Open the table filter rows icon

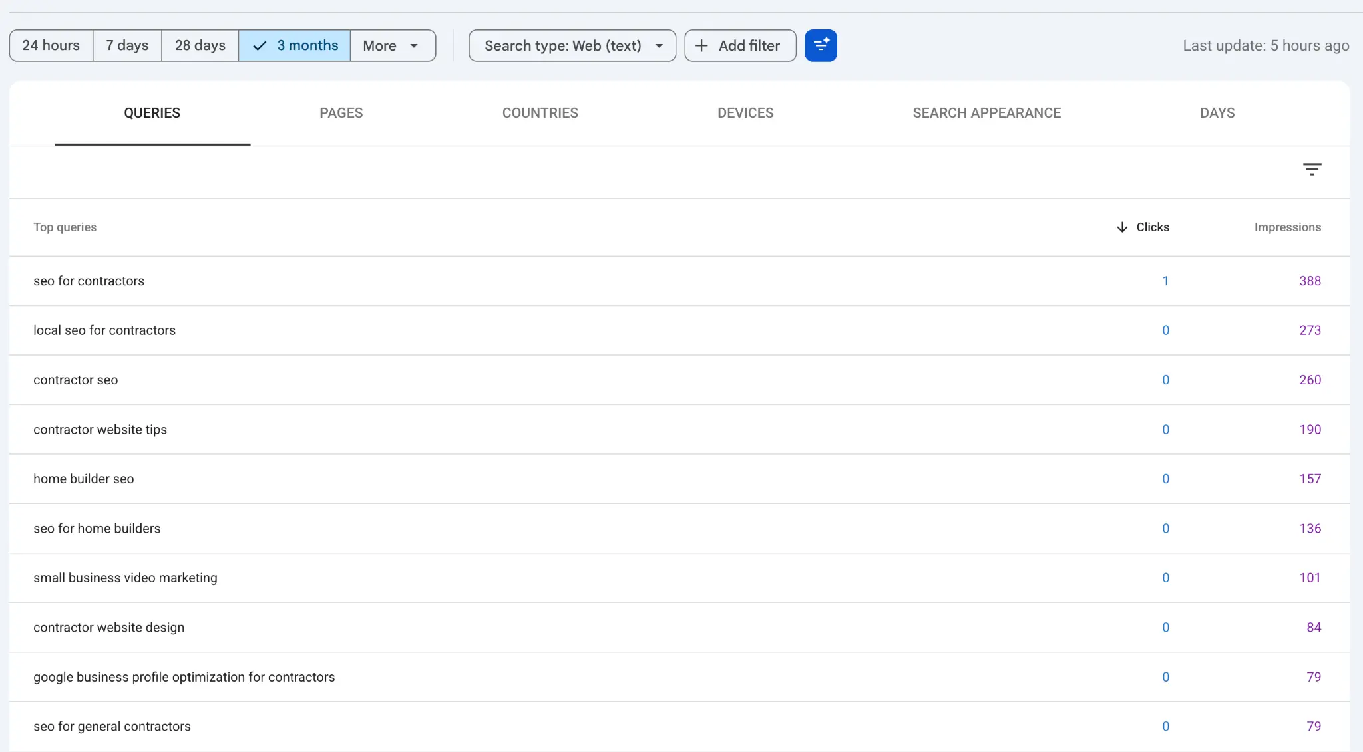(x=1312, y=169)
